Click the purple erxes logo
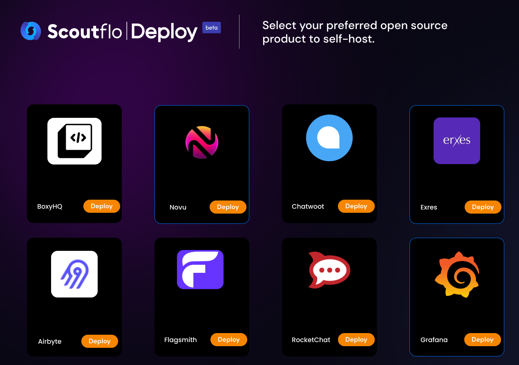Viewport: 519px width, 365px height. pyautogui.click(x=457, y=141)
